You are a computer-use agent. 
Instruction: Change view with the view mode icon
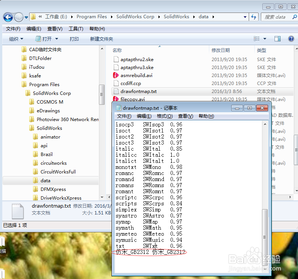tap(257, 39)
